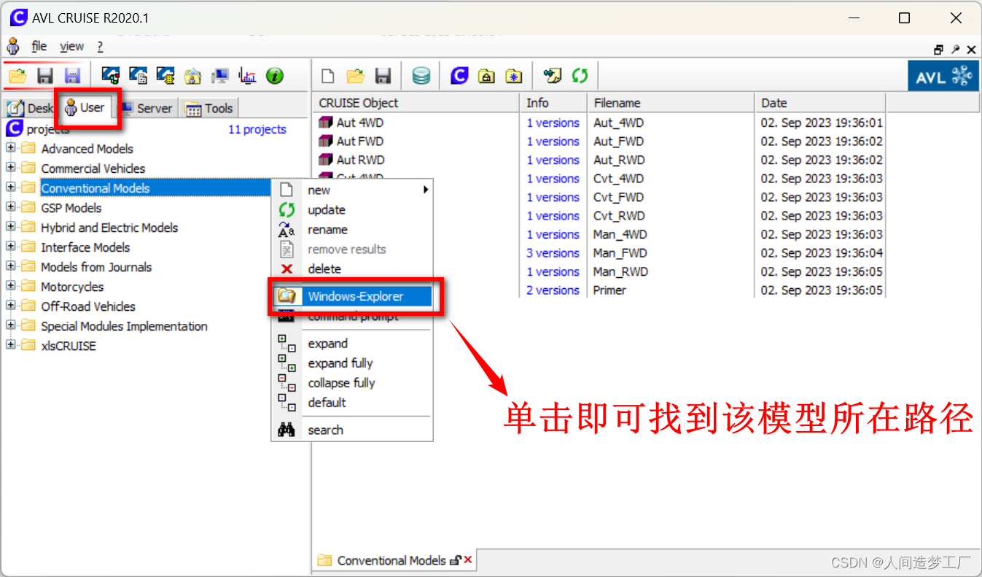Choose 'expand fully' in the context menu
Screen dimensions: 982x577
353,363
